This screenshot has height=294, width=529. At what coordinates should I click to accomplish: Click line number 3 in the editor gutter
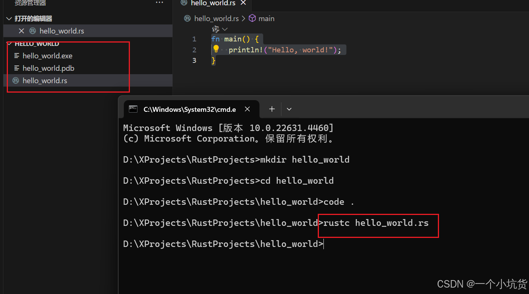[194, 60]
